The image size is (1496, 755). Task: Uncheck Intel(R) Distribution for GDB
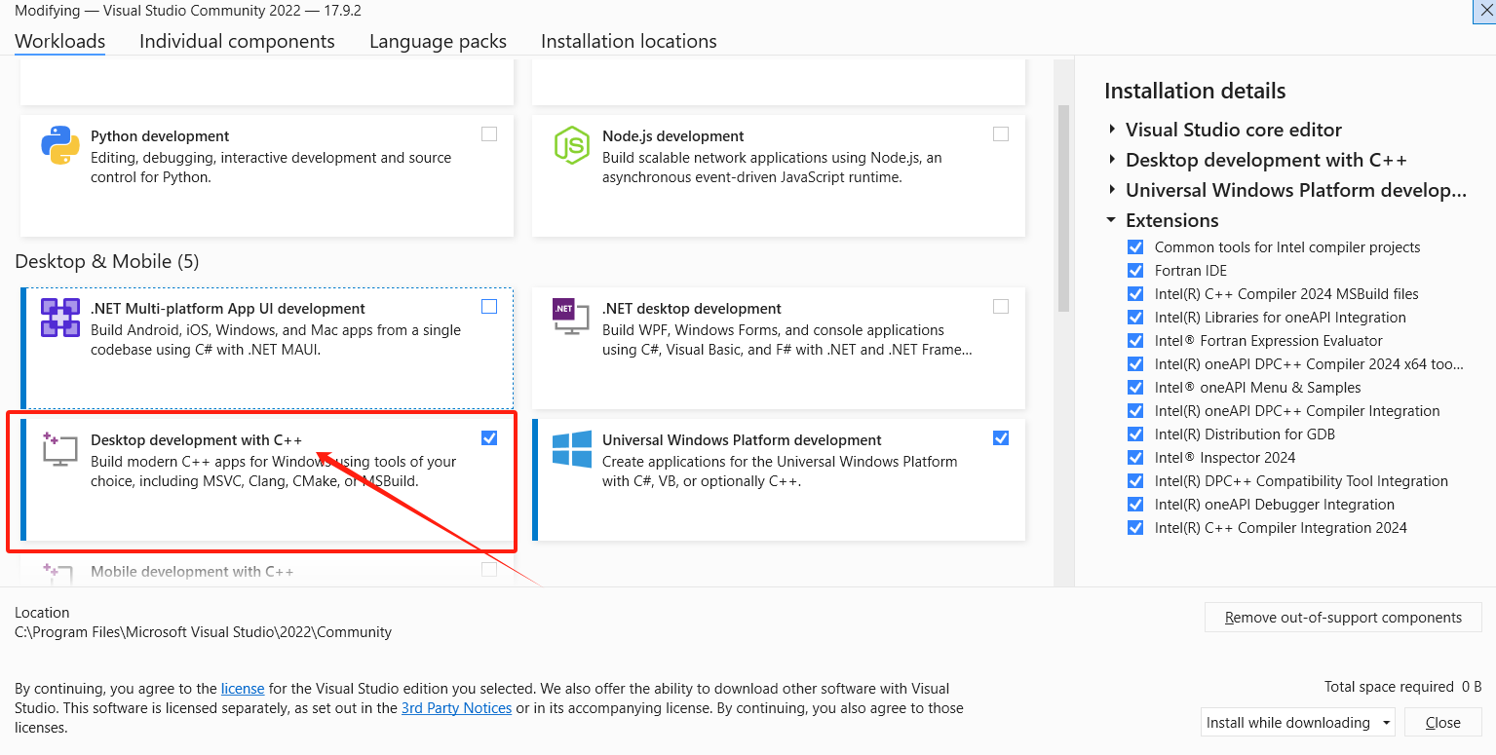click(1135, 434)
